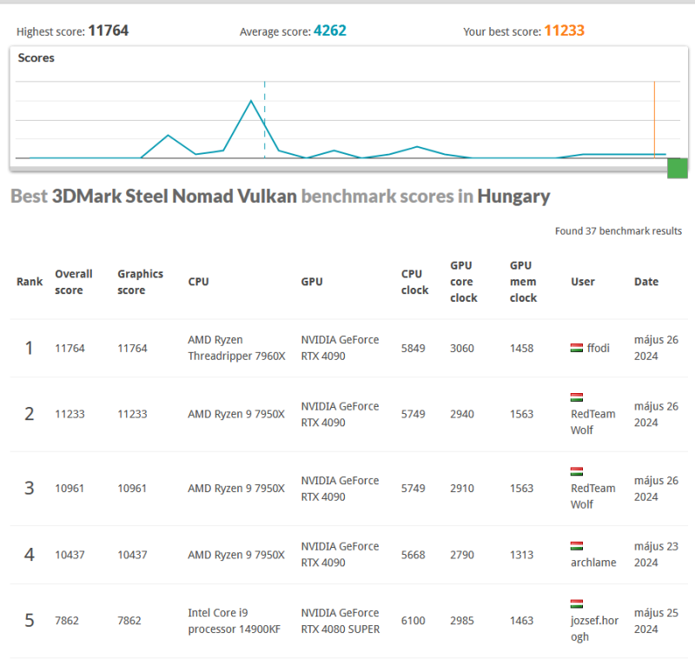
Task: Click AMD Ryzen 9 7950X in rank 4
Action: 236,555
